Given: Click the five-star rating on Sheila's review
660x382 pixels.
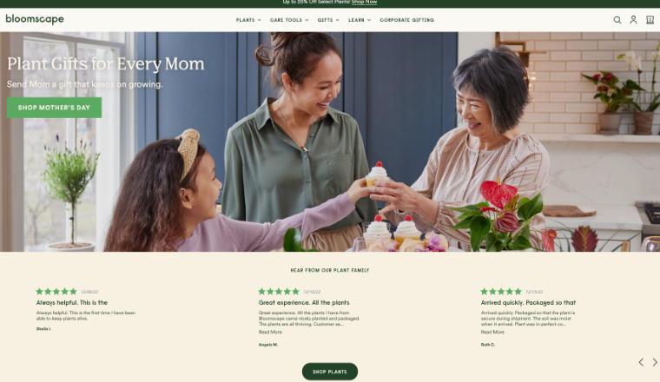Looking at the screenshot, I should [x=56, y=291].
